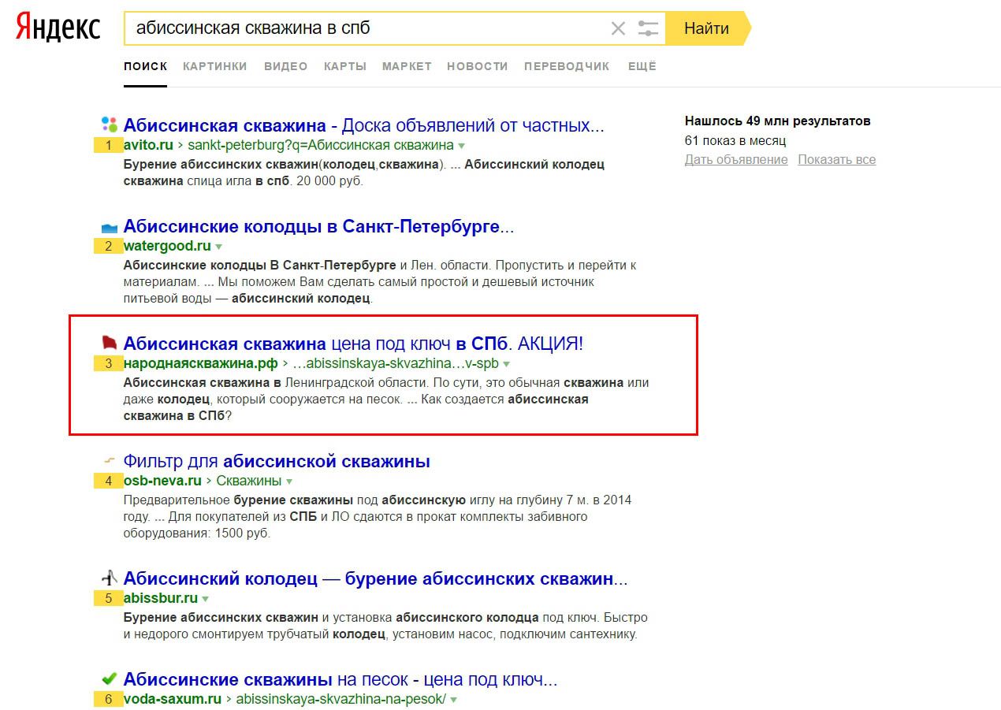
Task: Switch to the Карты tab
Action: click(344, 66)
